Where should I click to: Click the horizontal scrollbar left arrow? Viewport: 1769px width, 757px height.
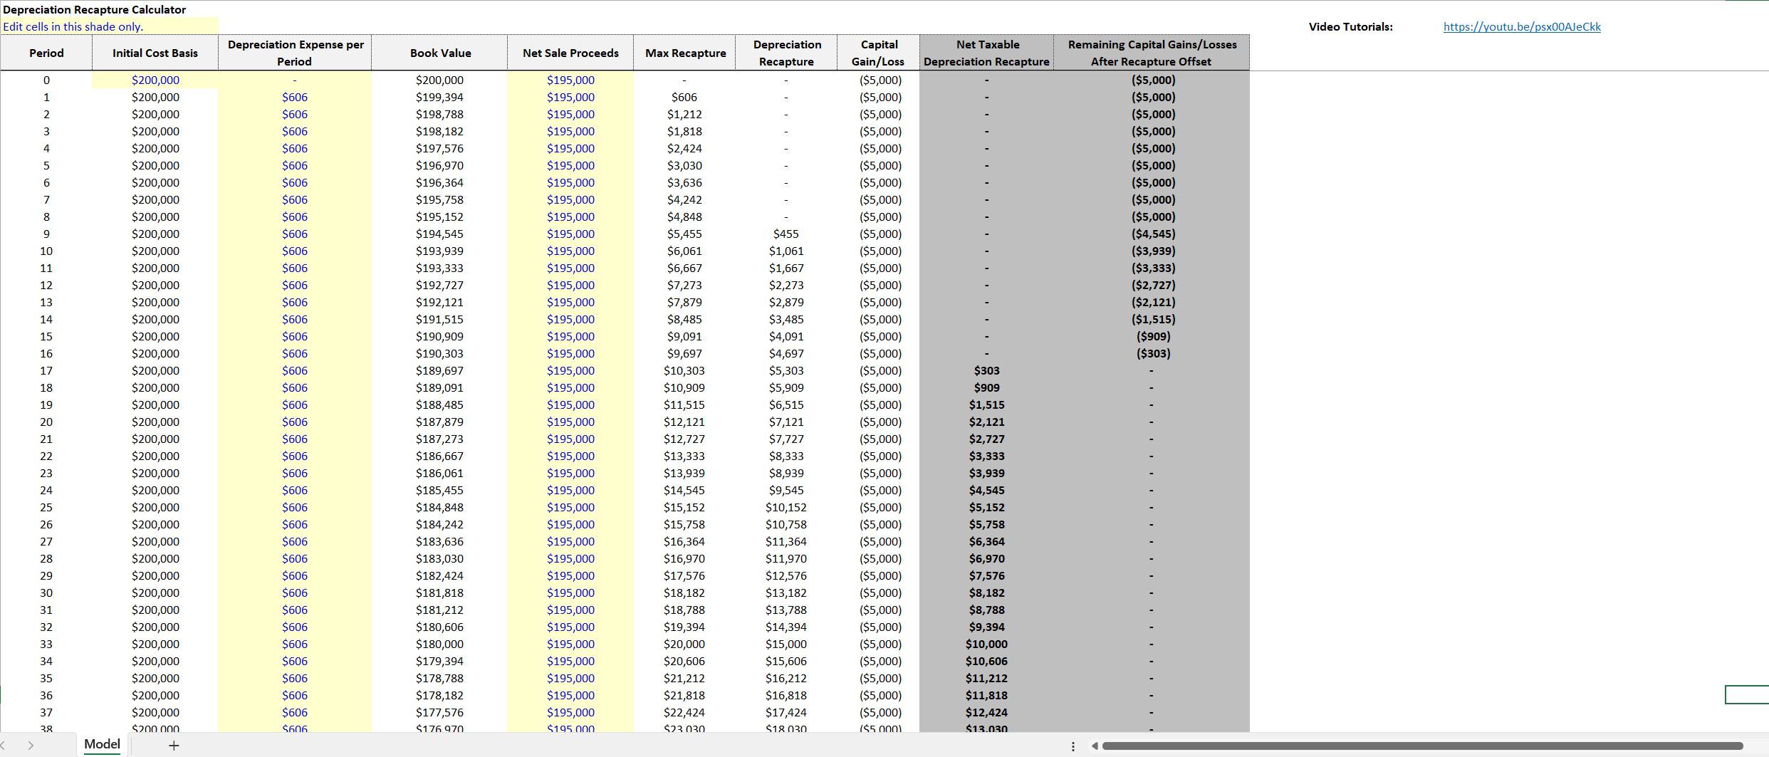pyautogui.click(x=1095, y=746)
